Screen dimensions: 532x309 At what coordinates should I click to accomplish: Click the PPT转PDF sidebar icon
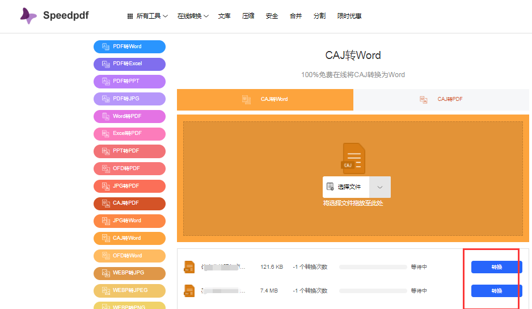click(106, 151)
